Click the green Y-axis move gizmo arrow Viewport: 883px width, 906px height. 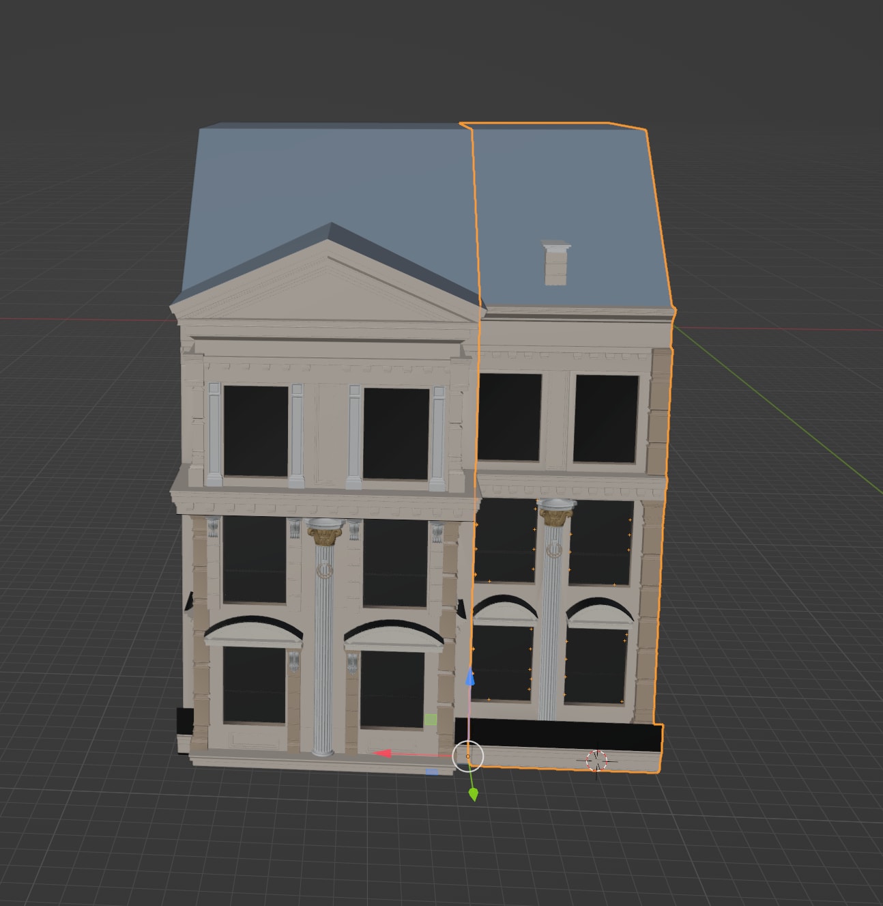[473, 794]
